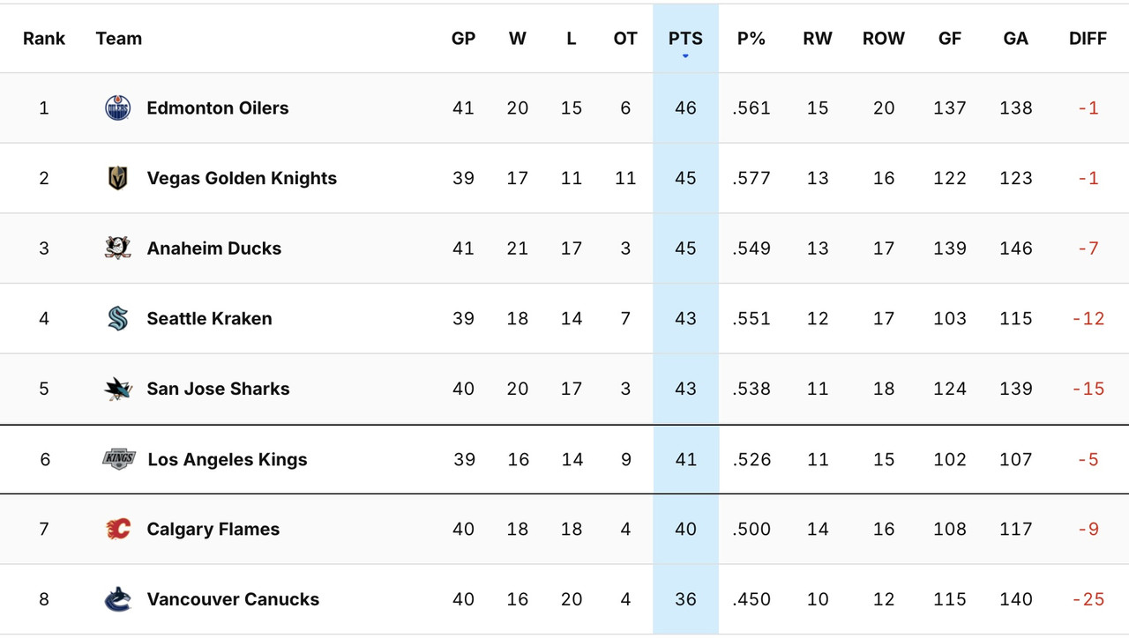The height and width of the screenshot is (638, 1129).
Task: Sort standings by wins column
Action: (x=518, y=38)
